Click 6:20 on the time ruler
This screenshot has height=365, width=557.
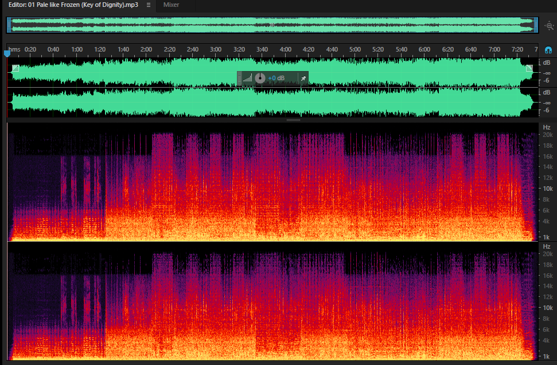447,49
